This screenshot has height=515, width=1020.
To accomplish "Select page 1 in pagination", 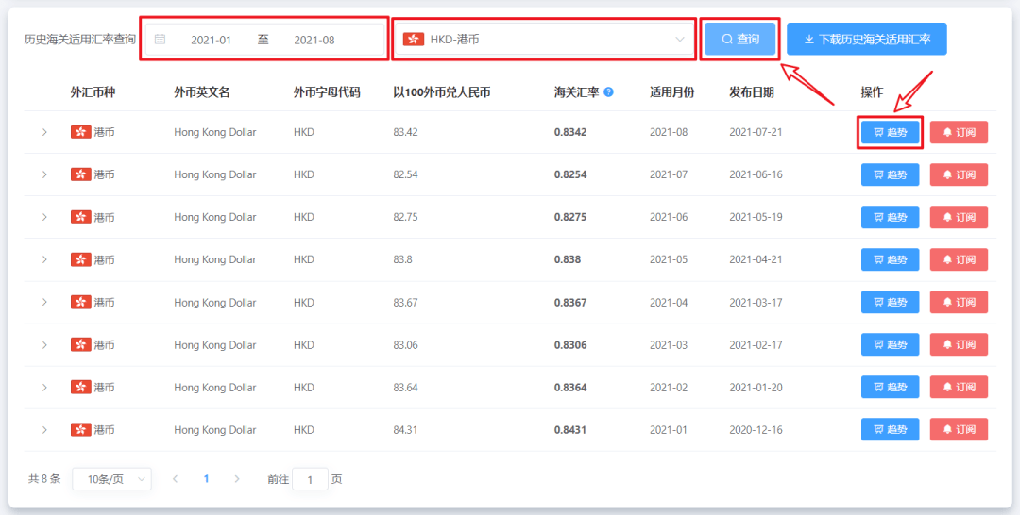I will click(x=206, y=479).
